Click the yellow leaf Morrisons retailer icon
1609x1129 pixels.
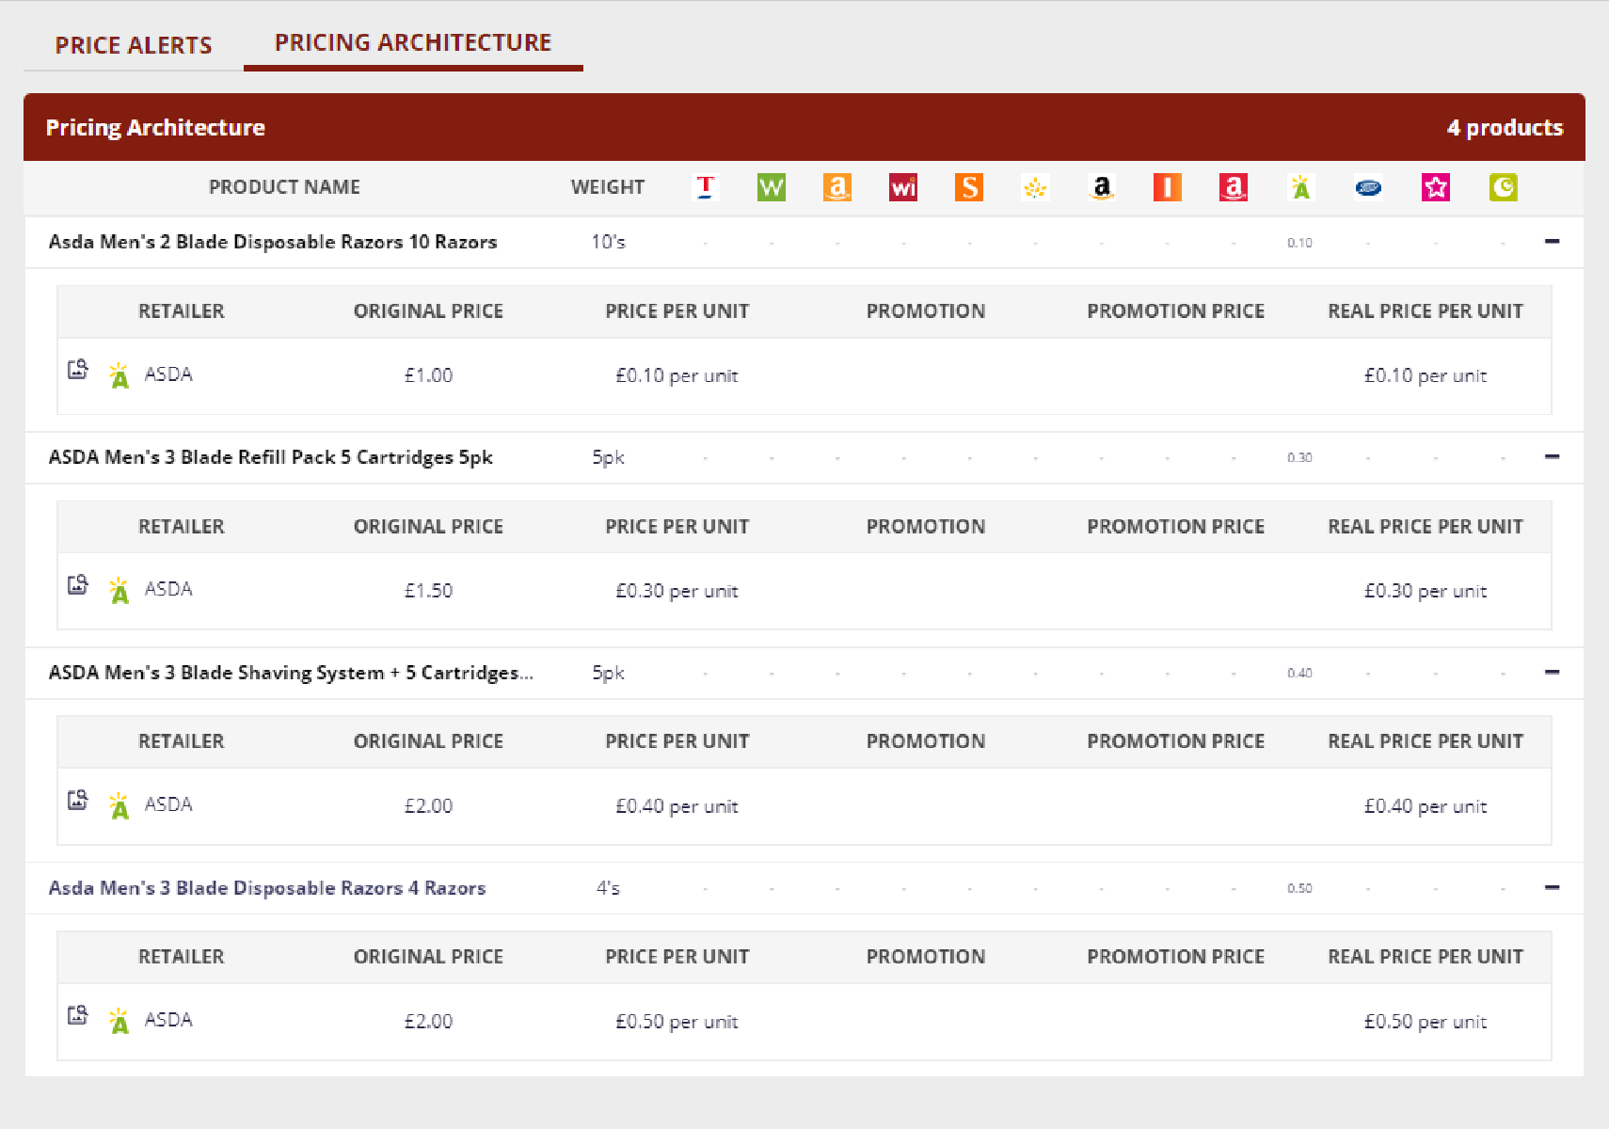(1035, 187)
